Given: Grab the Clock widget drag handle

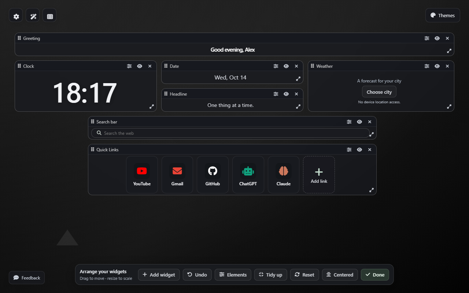Looking at the screenshot, I should pyautogui.click(x=19, y=66).
